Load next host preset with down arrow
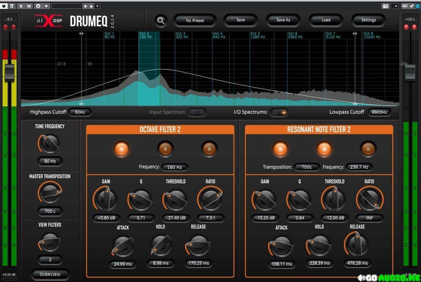Screen dimensions: 421x282 click(91, 6)
